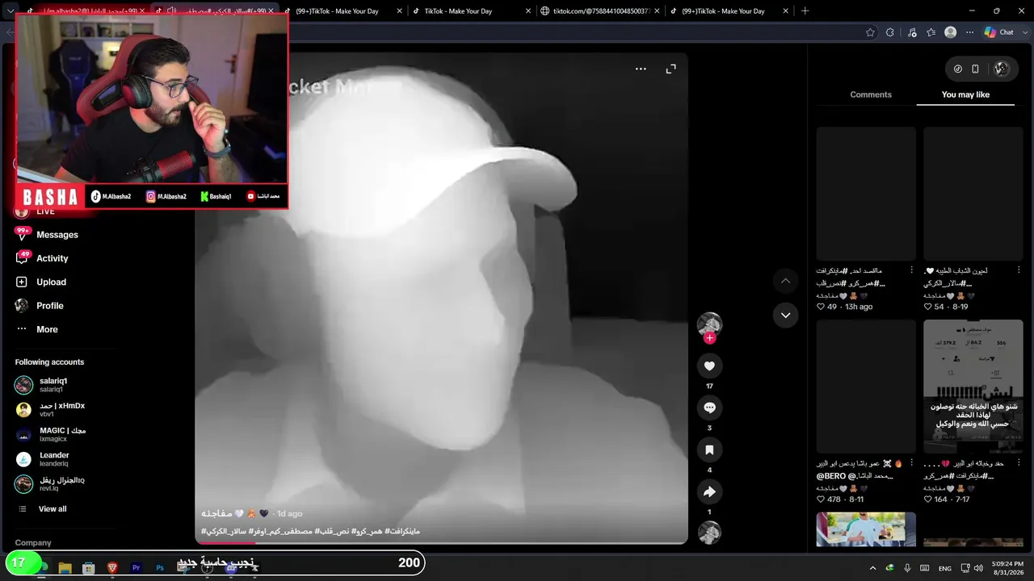
Task: Launch Premiere Pro from the taskbar
Action: [x=136, y=568]
